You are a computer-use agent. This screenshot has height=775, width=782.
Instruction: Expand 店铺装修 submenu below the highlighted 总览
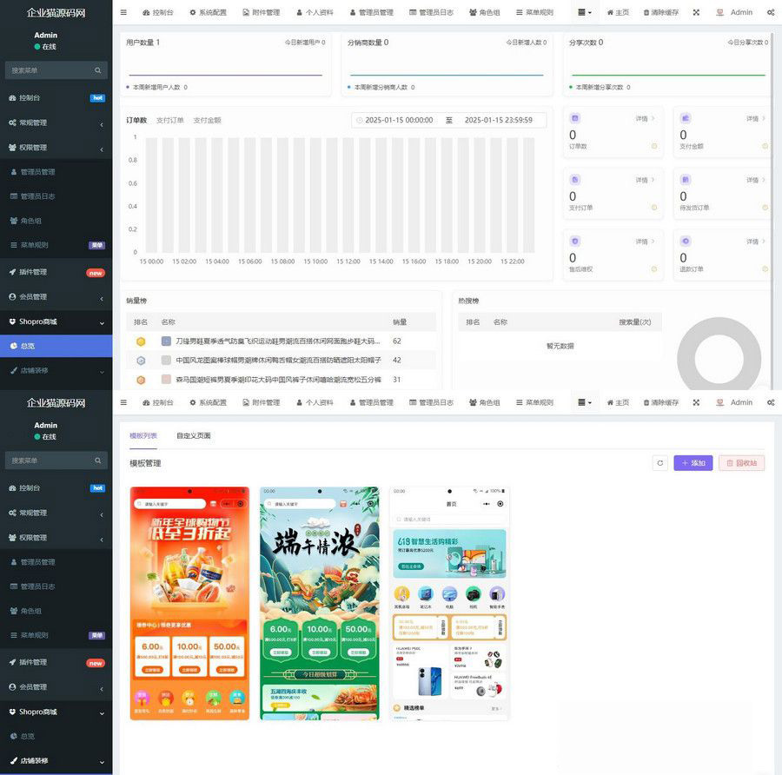(x=56, y=370)
